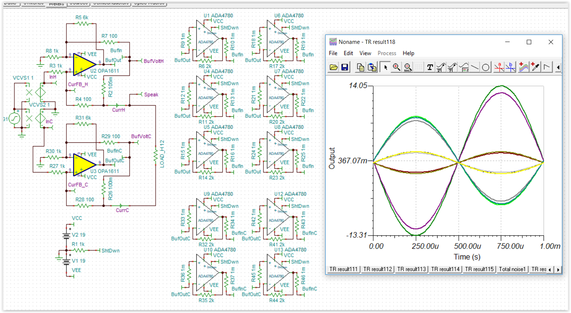Click the curve question-mark label icon
Screen dimensions: 571x313
click(x=452, y=67)
